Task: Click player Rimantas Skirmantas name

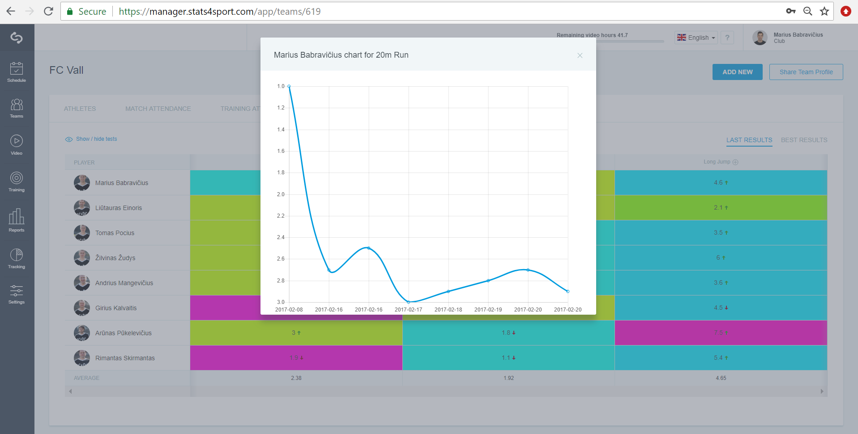Action: 125,358
